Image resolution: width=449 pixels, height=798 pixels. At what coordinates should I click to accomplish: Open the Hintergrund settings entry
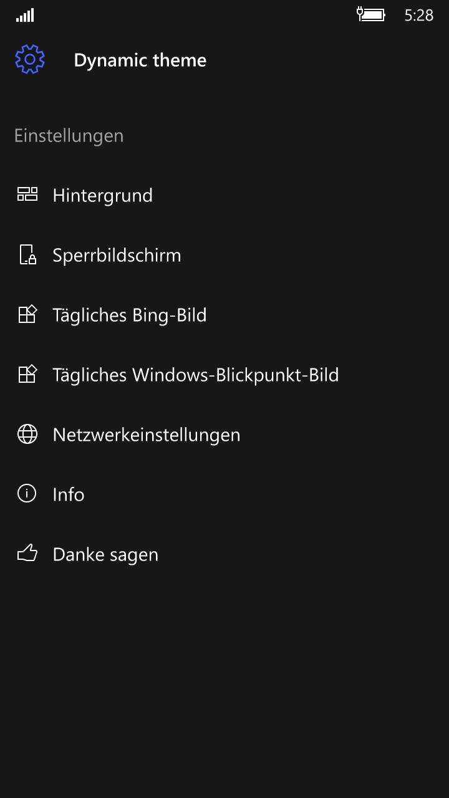point(103,196)
